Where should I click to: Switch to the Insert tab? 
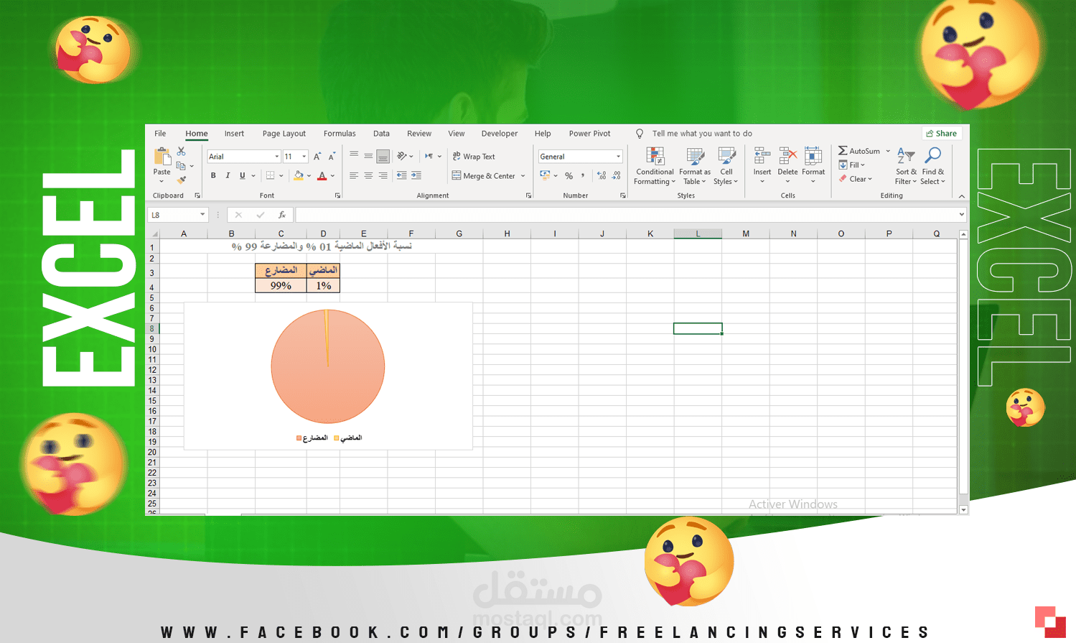[234, 134]
